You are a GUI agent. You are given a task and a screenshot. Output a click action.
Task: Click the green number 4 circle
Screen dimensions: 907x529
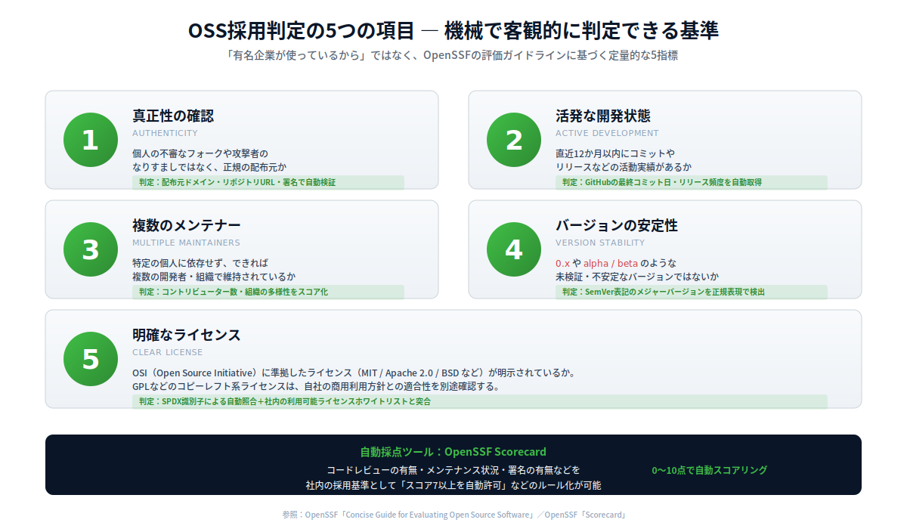click(x=514, y=249)
